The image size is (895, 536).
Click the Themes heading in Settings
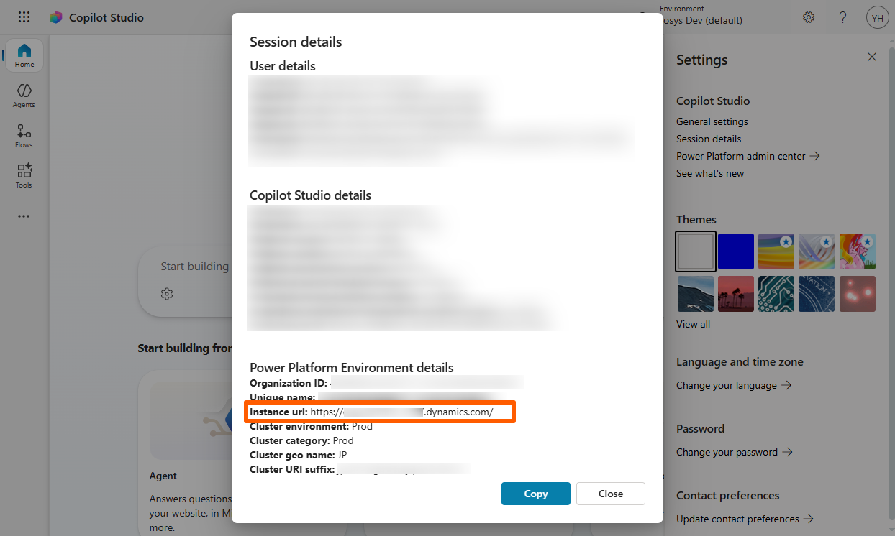(696, 220)
